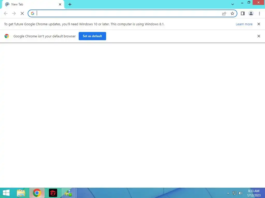Open Chrome three-dot menu

[x=259, y=13]
